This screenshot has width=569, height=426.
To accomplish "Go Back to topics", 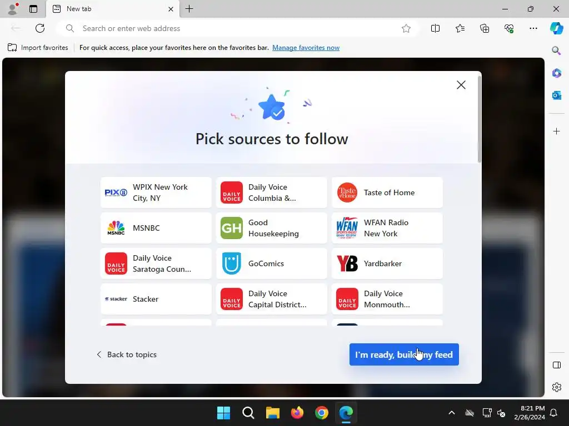I will pos(127,354).
